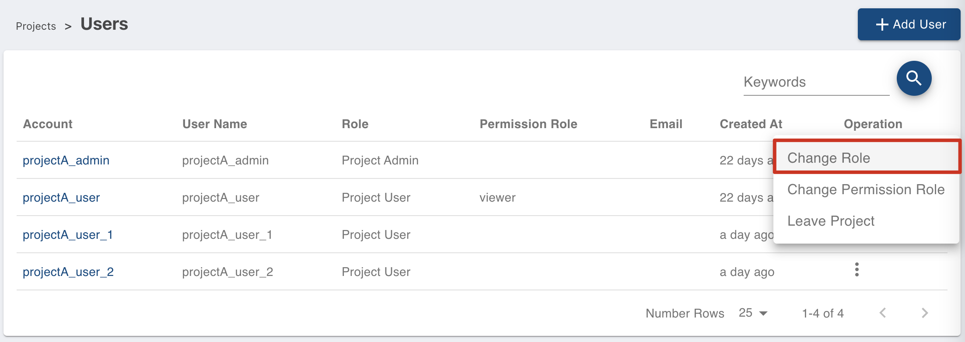Click the Project User role of projectA_user_2
The image size is (965, 342).
pyautogui.click(x=376, y=272)
